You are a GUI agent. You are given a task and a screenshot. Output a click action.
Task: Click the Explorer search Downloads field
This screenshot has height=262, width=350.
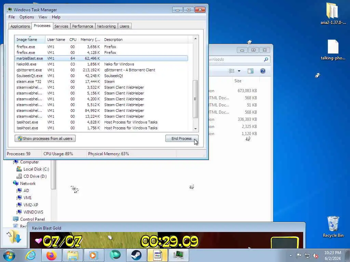239,59
